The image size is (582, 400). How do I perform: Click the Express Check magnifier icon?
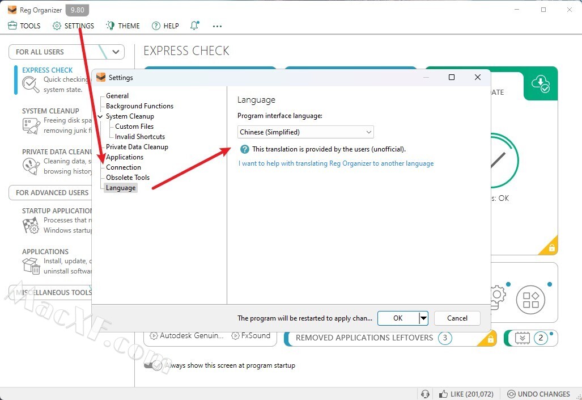(31, 85)
